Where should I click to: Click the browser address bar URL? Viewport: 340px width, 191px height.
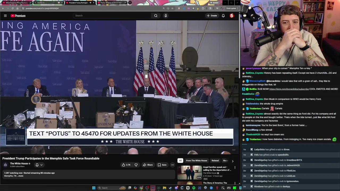(x=42, y=8)
